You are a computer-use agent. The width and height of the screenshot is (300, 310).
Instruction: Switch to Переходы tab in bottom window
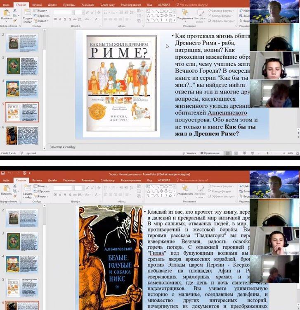69,180
